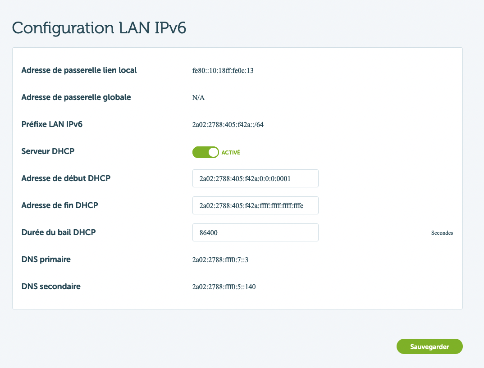Select the N/A global gateway value
This screenshot has width=484, height=368.
point(198,98)
